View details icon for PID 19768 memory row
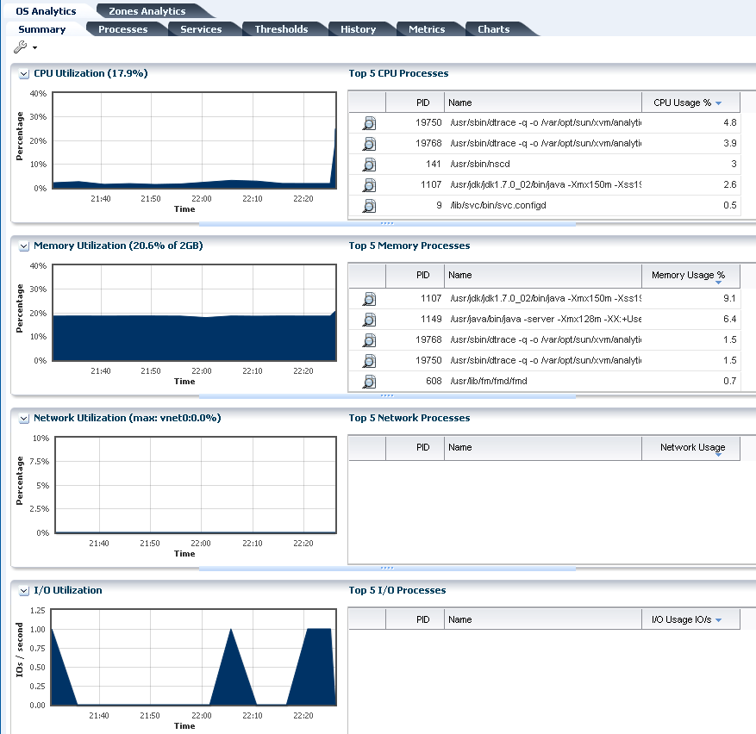Viewport: 756px width, 734px height. 369,341
